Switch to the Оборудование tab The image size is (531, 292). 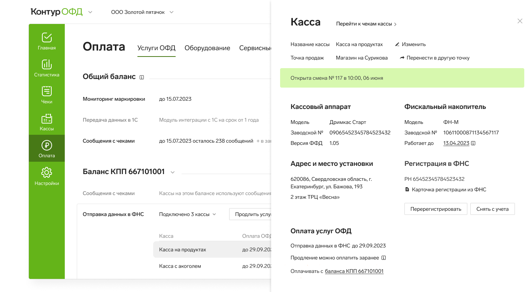click(207, 48)
